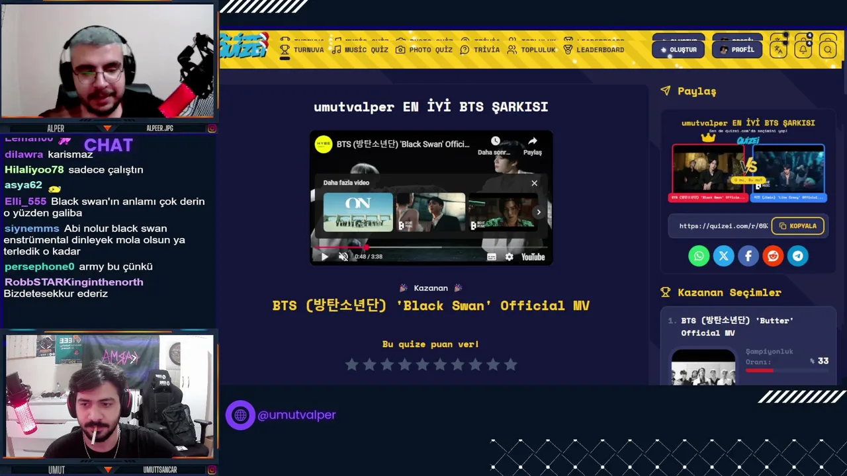Select the ON suggested video thumbnail
Viewport: 847px width, 476px height.
358,212
